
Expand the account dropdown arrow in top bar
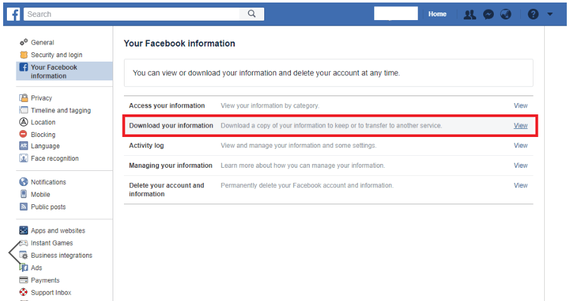click(550, 14)
